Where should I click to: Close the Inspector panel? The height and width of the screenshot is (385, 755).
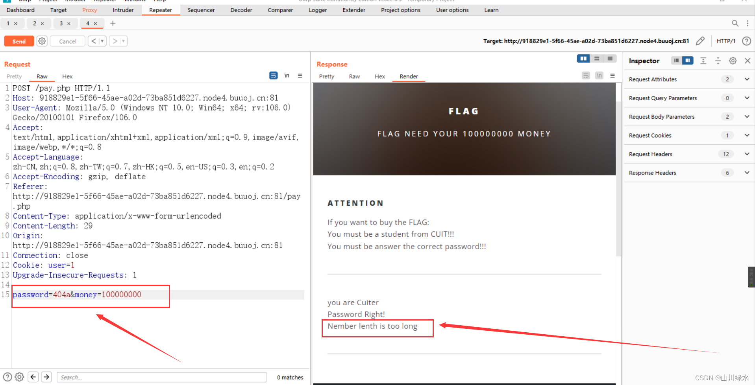(x=748, y=61)
